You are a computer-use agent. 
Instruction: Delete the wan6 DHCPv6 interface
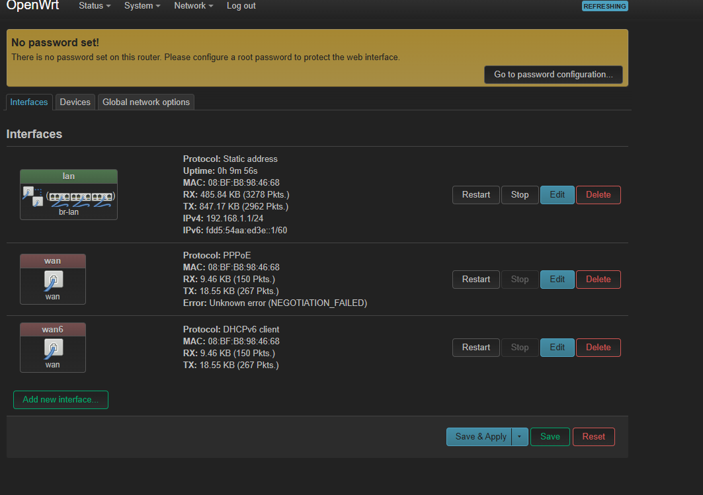pyautogui.click(x=598, y=348)
